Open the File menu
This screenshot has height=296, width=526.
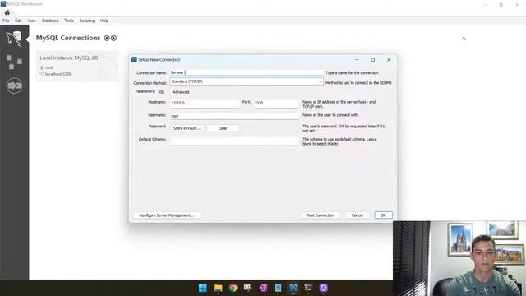[x=6, y=21]
